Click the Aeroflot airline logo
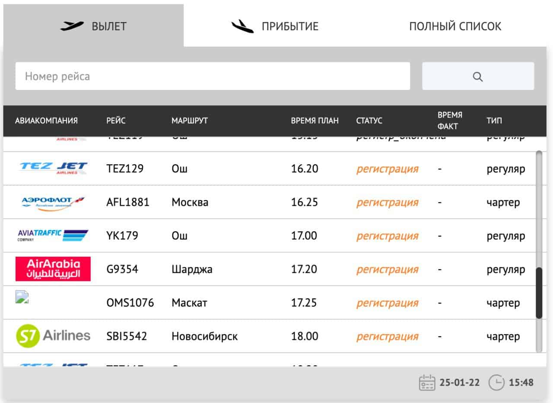This screenshot has width=553, height=403. [x=53, y=203]
